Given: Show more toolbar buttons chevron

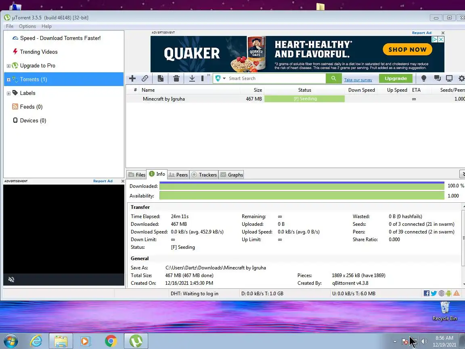Looking at the screenshot, I should click(208, 75).
